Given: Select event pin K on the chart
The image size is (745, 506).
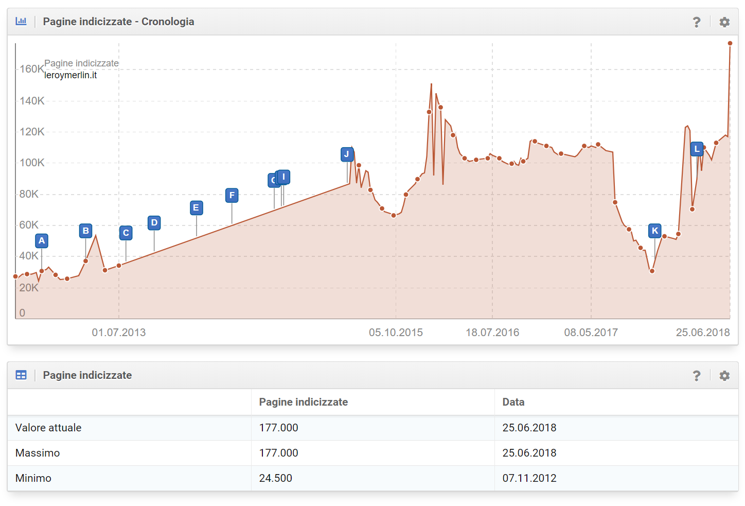Looking at the screenshot, I should [x=655, y=231].
